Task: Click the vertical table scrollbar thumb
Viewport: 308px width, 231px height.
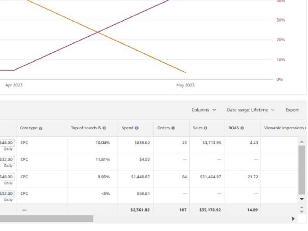Action: 302,170
